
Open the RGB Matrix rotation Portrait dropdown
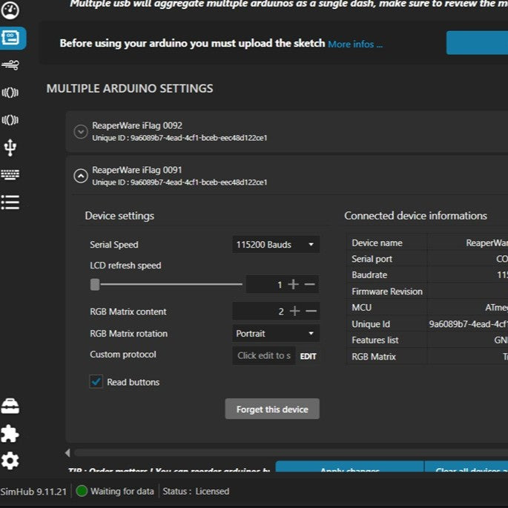tap(276, 334)
